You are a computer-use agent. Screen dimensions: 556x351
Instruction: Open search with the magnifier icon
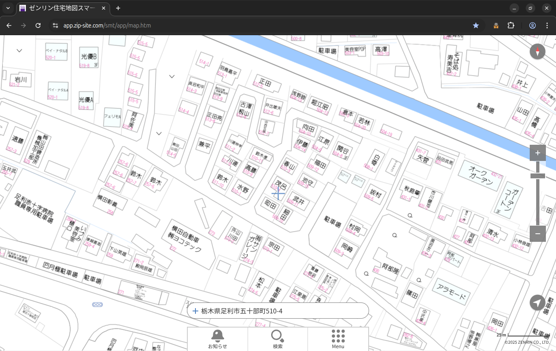278,338
